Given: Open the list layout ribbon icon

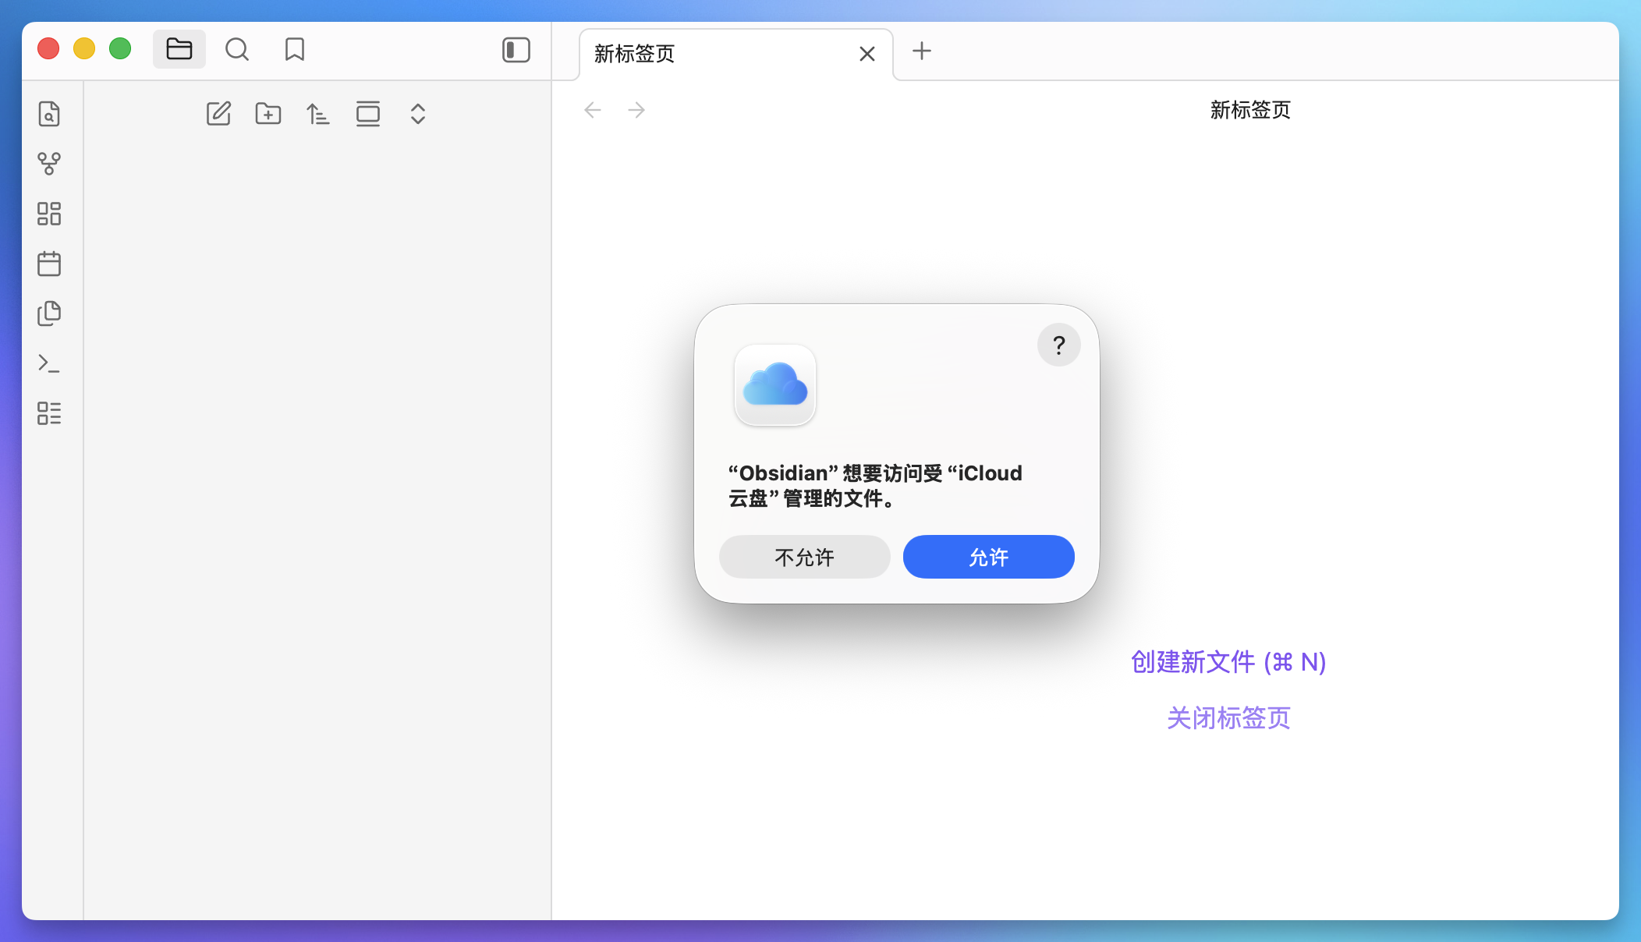Looking at the screenshot, I should (49, 413).
